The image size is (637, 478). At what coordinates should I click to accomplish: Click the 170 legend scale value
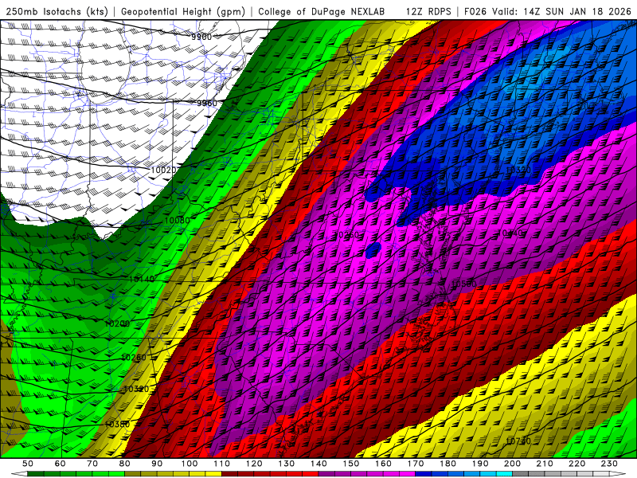pos(416,464)
